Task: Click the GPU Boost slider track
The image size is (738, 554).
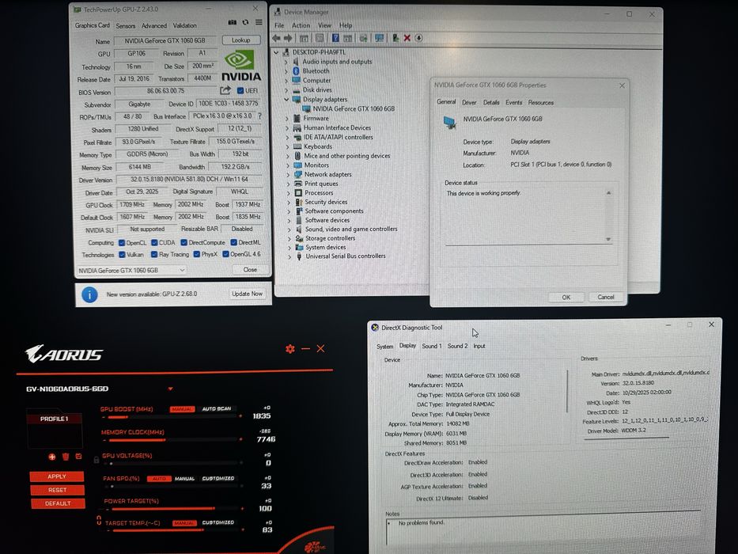Action: point(172,416)
